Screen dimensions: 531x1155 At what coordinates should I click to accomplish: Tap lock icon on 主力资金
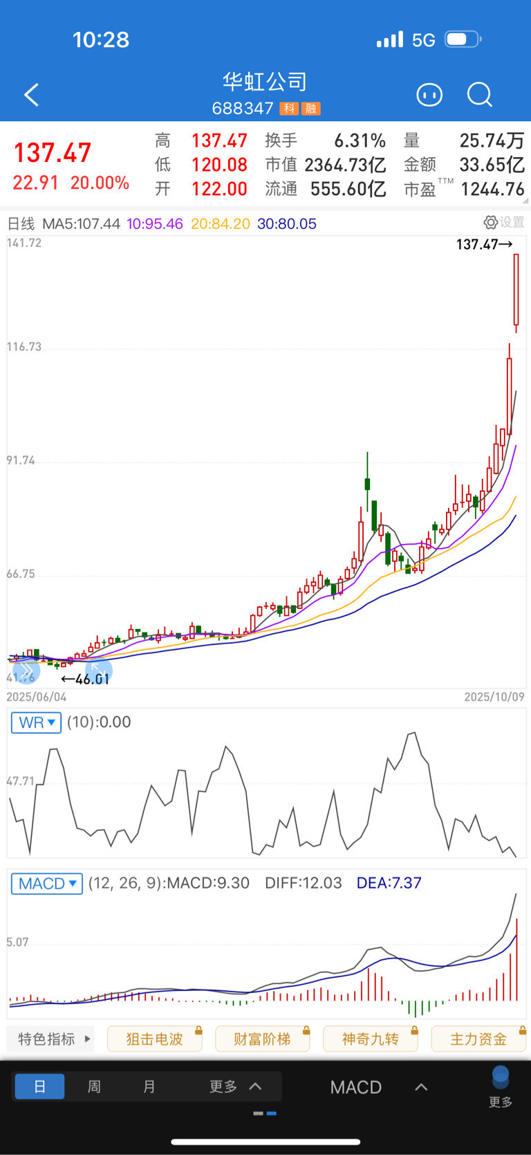pos(522,1030)
